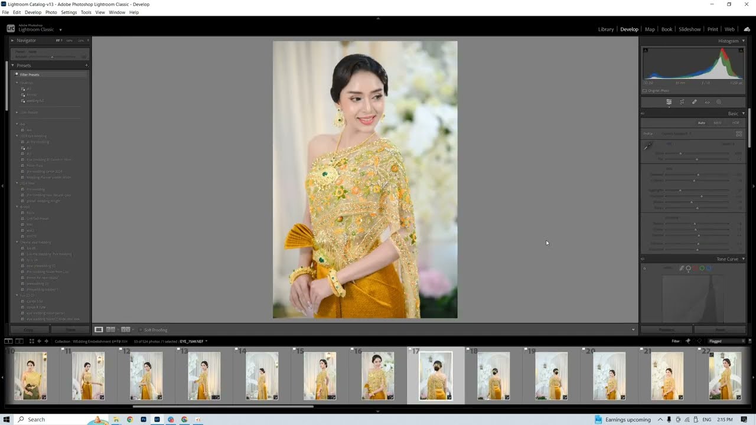Viewport: 756px width, 425px height.
Task: Click the Tint slider handle
Action: (696, 159)
